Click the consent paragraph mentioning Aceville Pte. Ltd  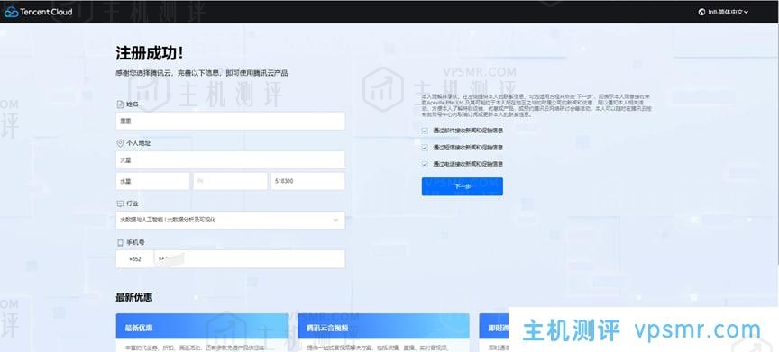coord(536,104)
